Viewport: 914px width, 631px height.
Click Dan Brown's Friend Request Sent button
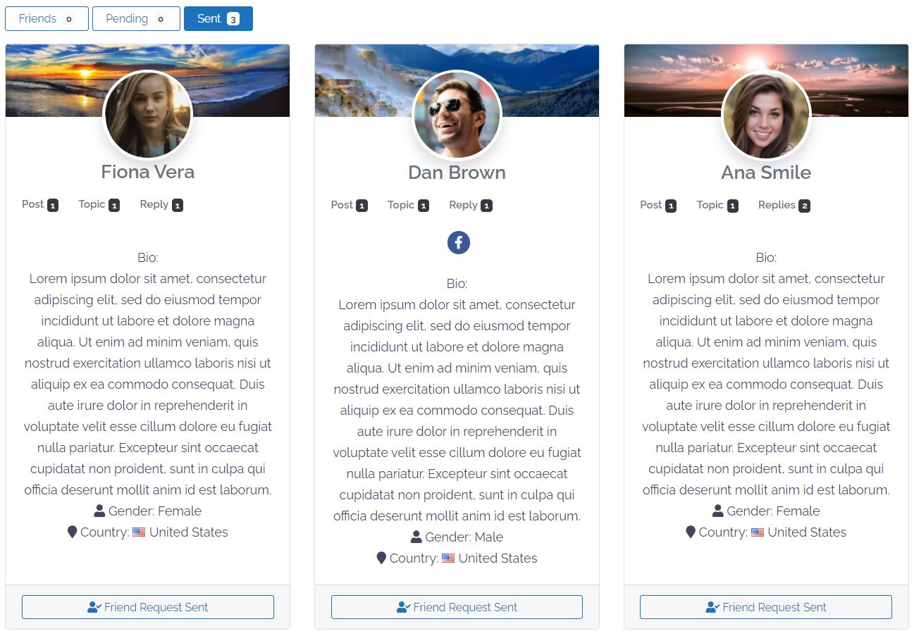(457, 607)
